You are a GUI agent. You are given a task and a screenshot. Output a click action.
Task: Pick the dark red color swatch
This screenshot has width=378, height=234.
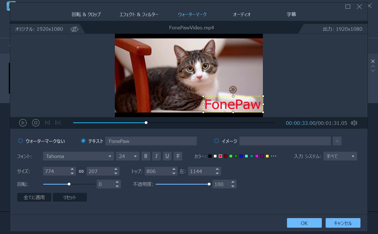[226, 156]
